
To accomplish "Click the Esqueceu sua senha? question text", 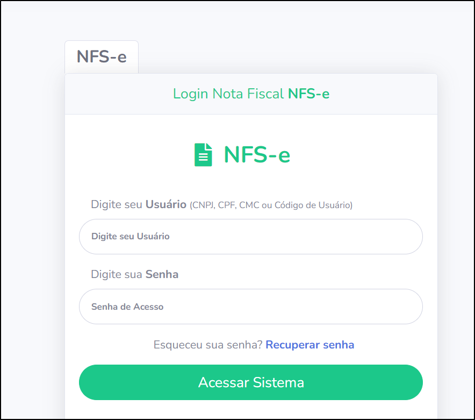I will [208, 345].
